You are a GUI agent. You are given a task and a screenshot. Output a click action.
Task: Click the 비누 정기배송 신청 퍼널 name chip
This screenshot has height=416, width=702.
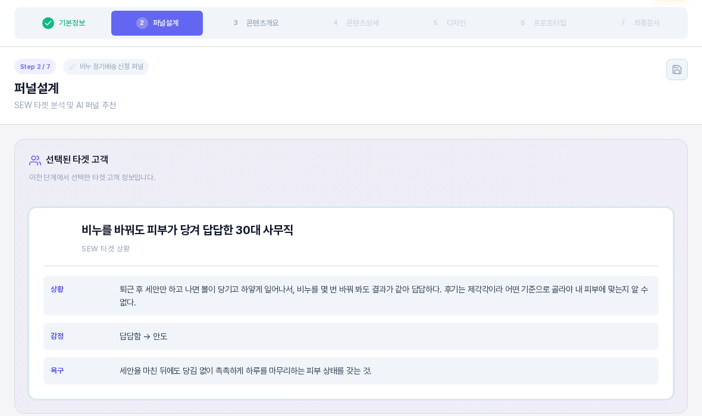(106, 67)
